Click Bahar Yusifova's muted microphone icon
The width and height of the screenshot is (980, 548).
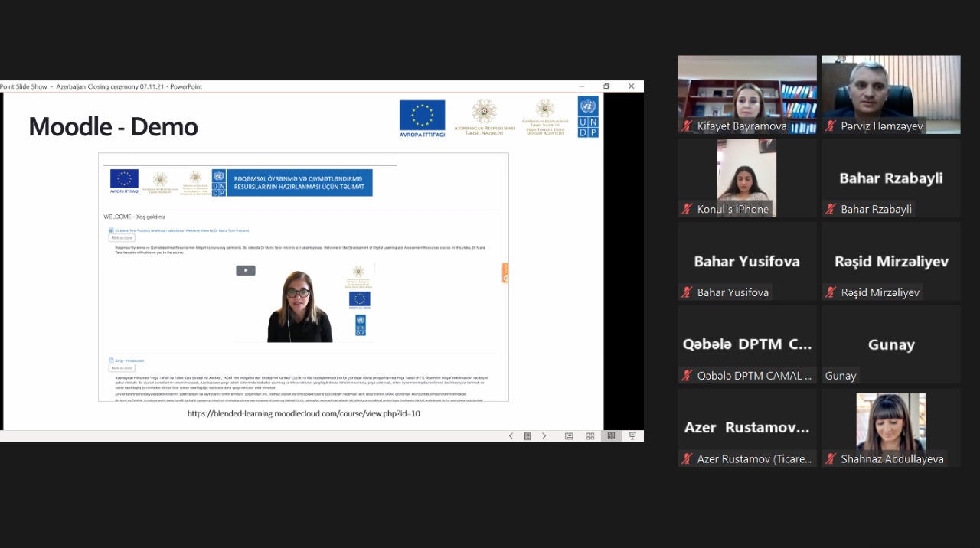coord(688,292)
